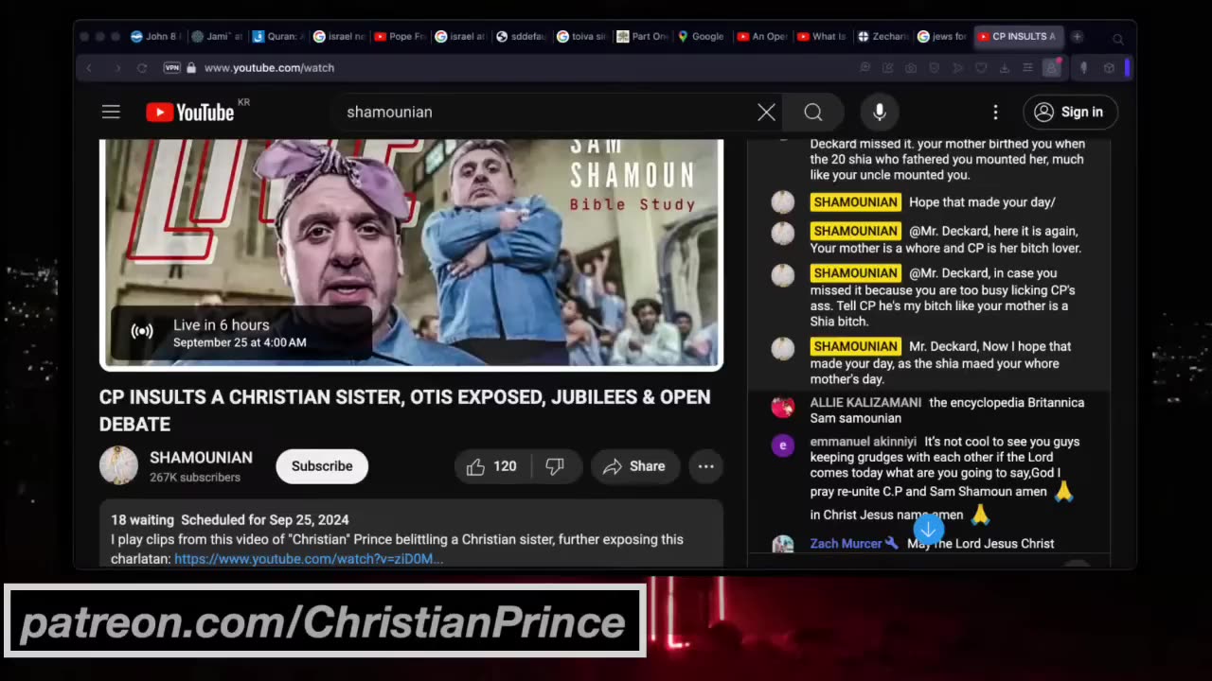The height and width of the screenshot is (681, 1212).
Task: Click the live-in-6-hours broadcast icon
Action: click(x=142, y=332)
